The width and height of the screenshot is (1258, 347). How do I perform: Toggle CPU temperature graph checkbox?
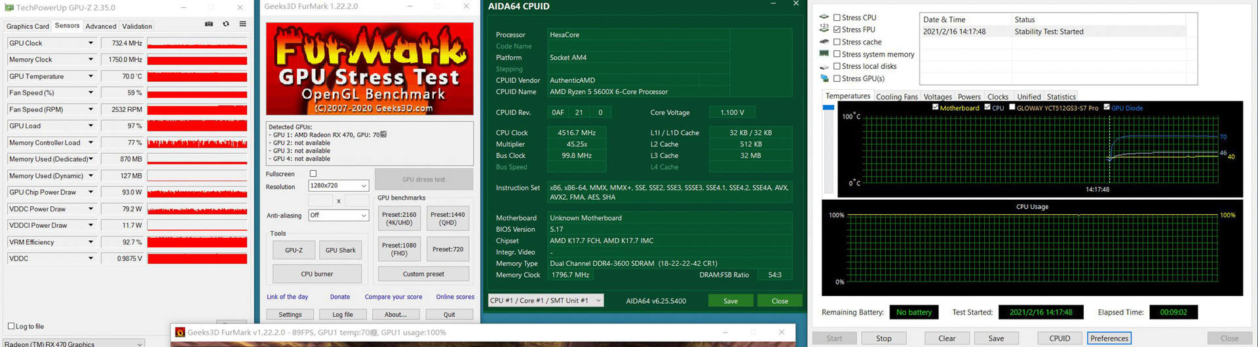(x=987, y=107)
